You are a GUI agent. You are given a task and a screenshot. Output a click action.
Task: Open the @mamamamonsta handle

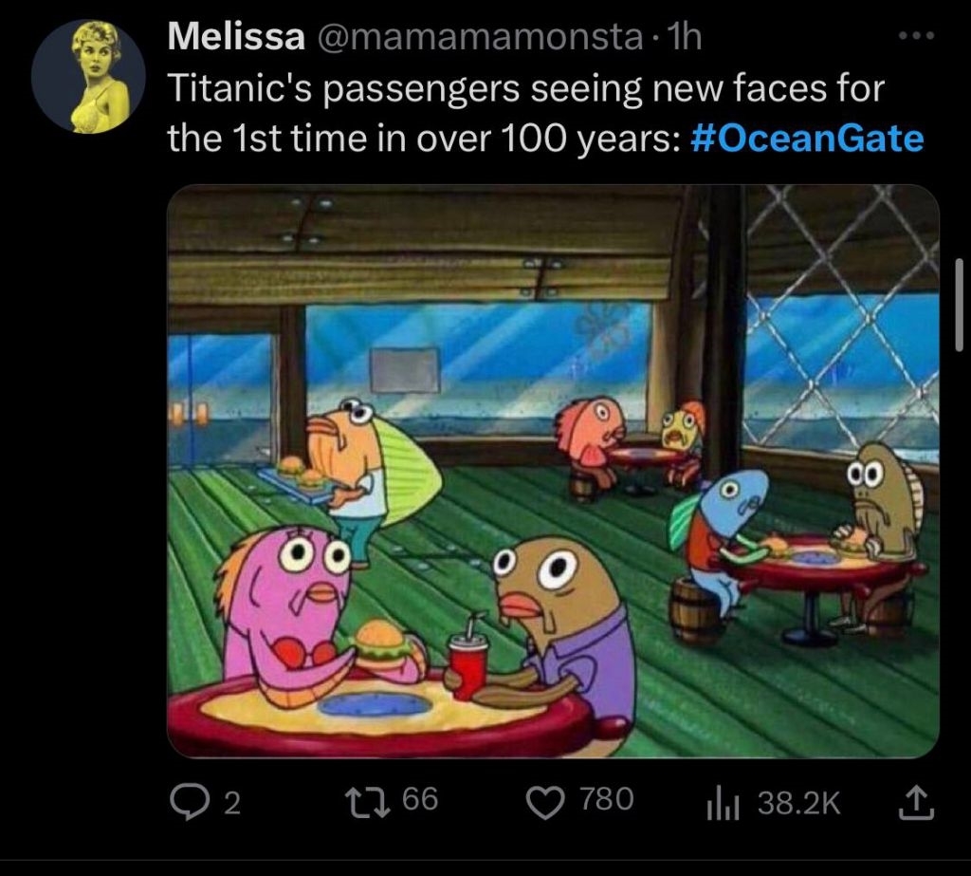tap(477, 38)
